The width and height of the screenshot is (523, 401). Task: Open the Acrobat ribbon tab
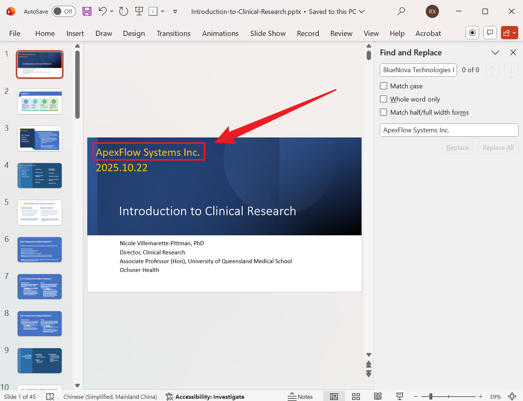[428, 33]
